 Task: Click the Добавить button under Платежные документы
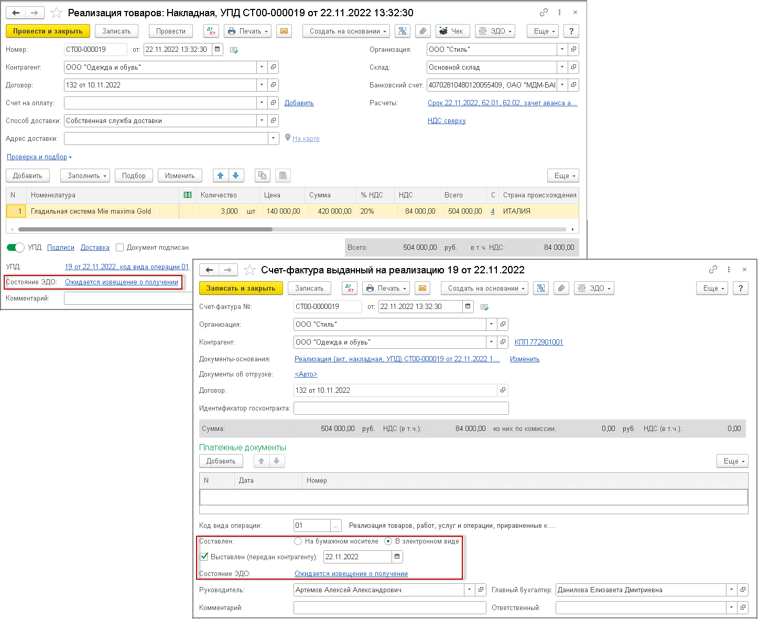pyautogui.click(x=221, y=461)
